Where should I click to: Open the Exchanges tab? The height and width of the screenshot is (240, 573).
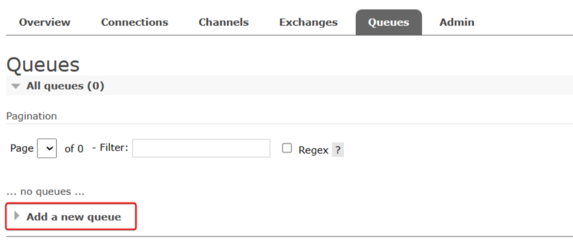point(308,22)
